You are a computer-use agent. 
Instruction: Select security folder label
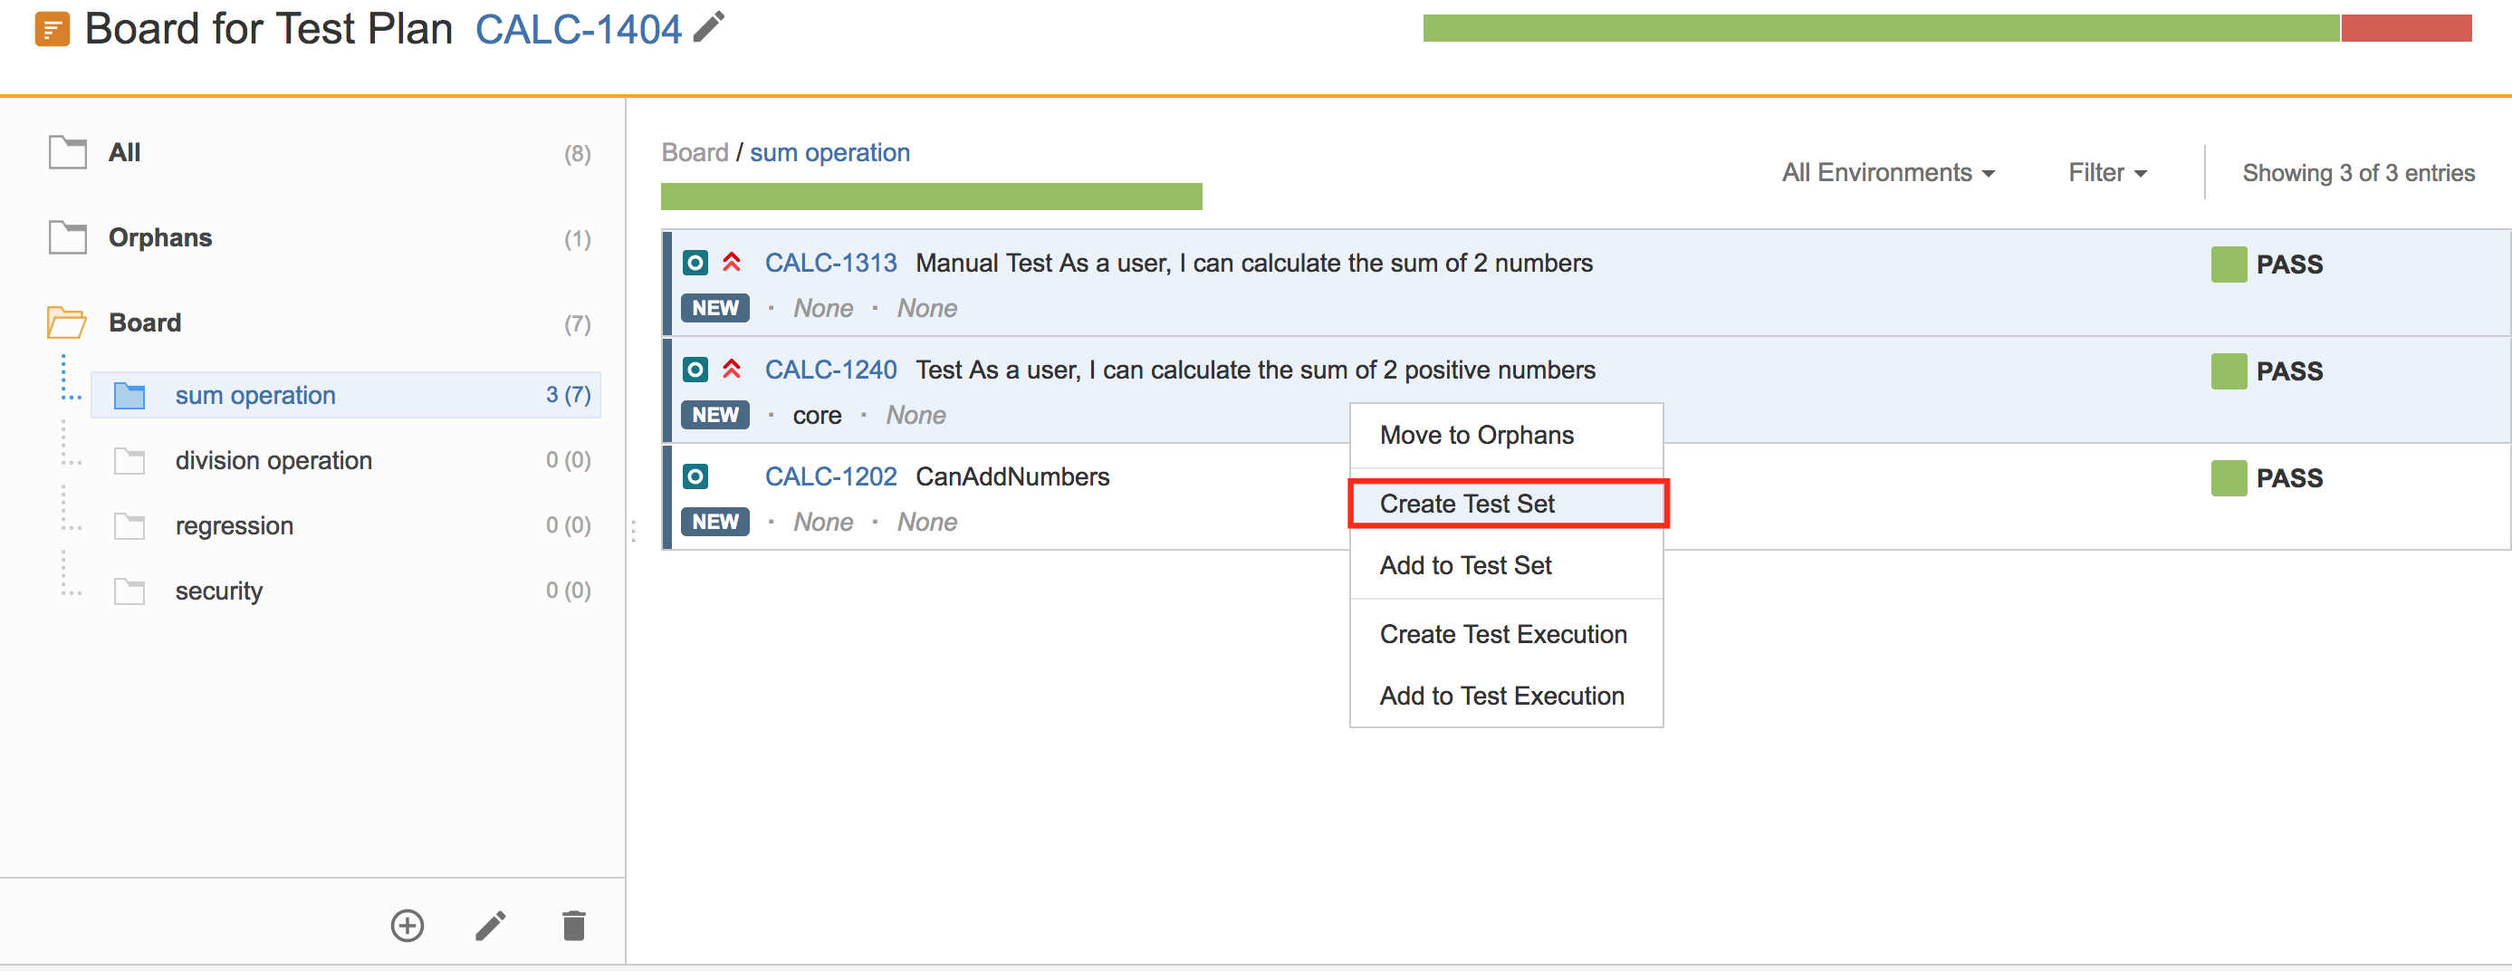(x=219, y=591)
